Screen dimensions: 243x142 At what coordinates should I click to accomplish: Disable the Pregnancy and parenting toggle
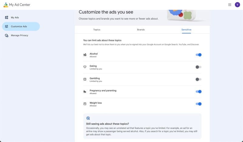pyautogui.click(x=199, y=92)
